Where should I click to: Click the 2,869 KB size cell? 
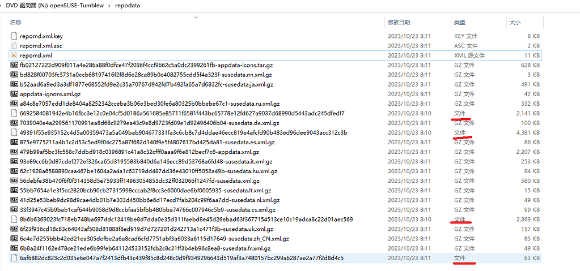[x=528, y=220]
